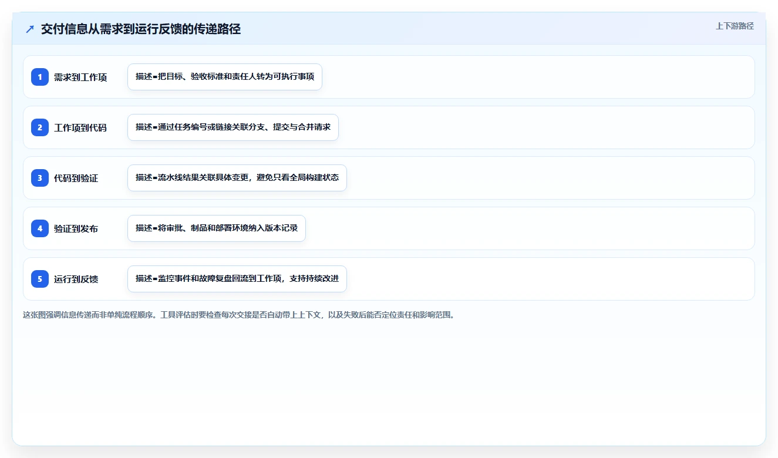The width and height of the screenshot is (778, 458).
Task: Click the step number 1 badge
Action: click(40, 77)
